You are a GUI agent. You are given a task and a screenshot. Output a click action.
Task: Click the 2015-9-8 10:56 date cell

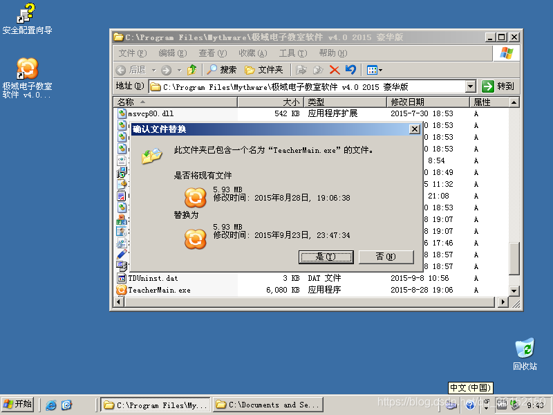point(420,278)
